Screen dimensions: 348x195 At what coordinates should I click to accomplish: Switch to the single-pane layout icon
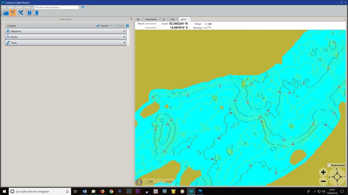(36, 13)
